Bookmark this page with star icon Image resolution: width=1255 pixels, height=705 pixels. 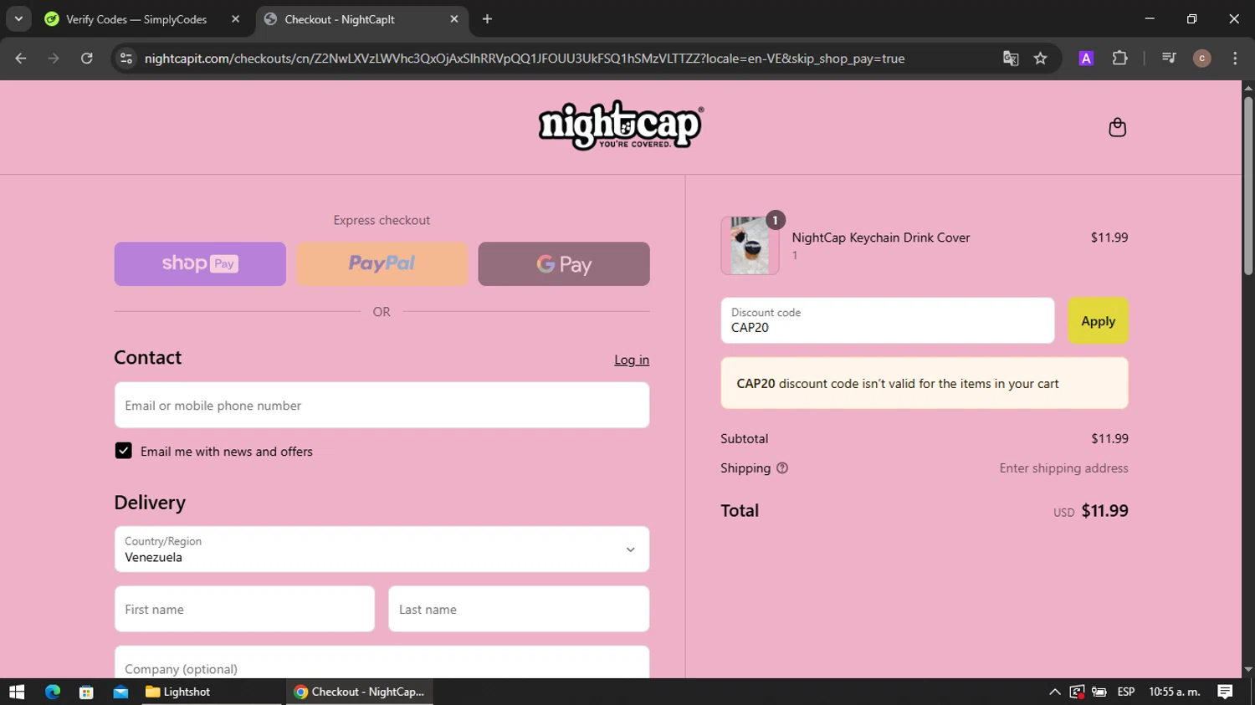(1040, 59)
